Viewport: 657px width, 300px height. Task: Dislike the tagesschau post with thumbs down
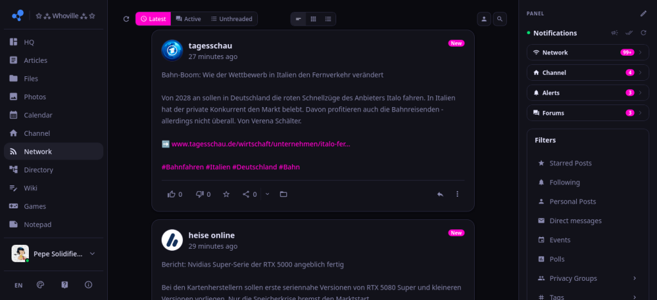[203, 194]
